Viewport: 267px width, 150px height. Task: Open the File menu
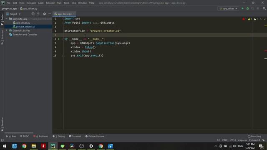[8, 3]
